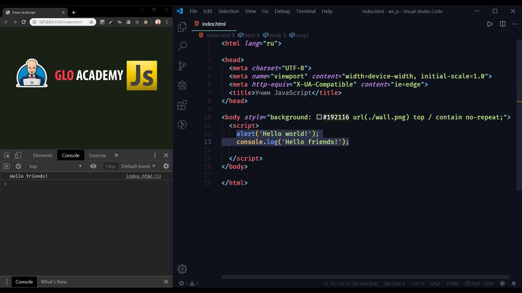The image size is (522, 293).
Task: Open the Terminal menu
Action: click(306, 11)
